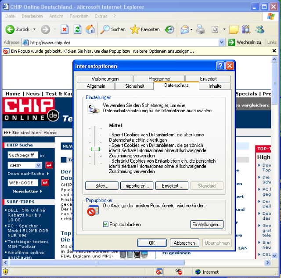
Task: Click the News link in the page navigation
Action: [33, 94]
